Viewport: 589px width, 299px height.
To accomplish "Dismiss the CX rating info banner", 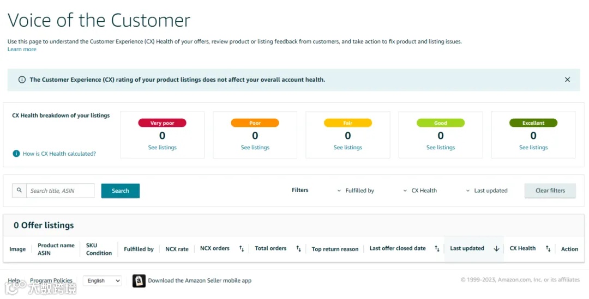I will pyautogui.click(x=567, y=80).
